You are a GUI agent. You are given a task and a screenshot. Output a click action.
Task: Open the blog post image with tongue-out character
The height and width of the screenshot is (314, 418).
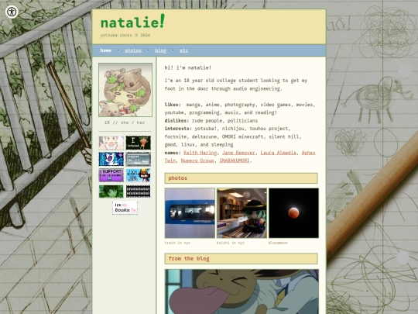242,292
